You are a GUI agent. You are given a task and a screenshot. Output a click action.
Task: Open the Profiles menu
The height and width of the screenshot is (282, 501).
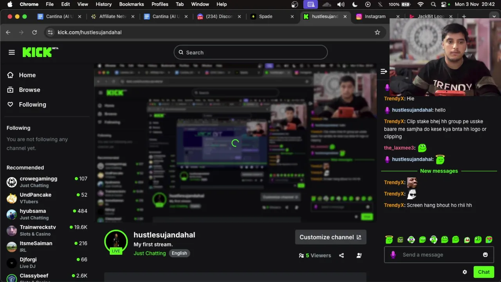160,4
